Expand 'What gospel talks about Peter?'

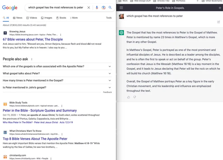coord(57,73)
